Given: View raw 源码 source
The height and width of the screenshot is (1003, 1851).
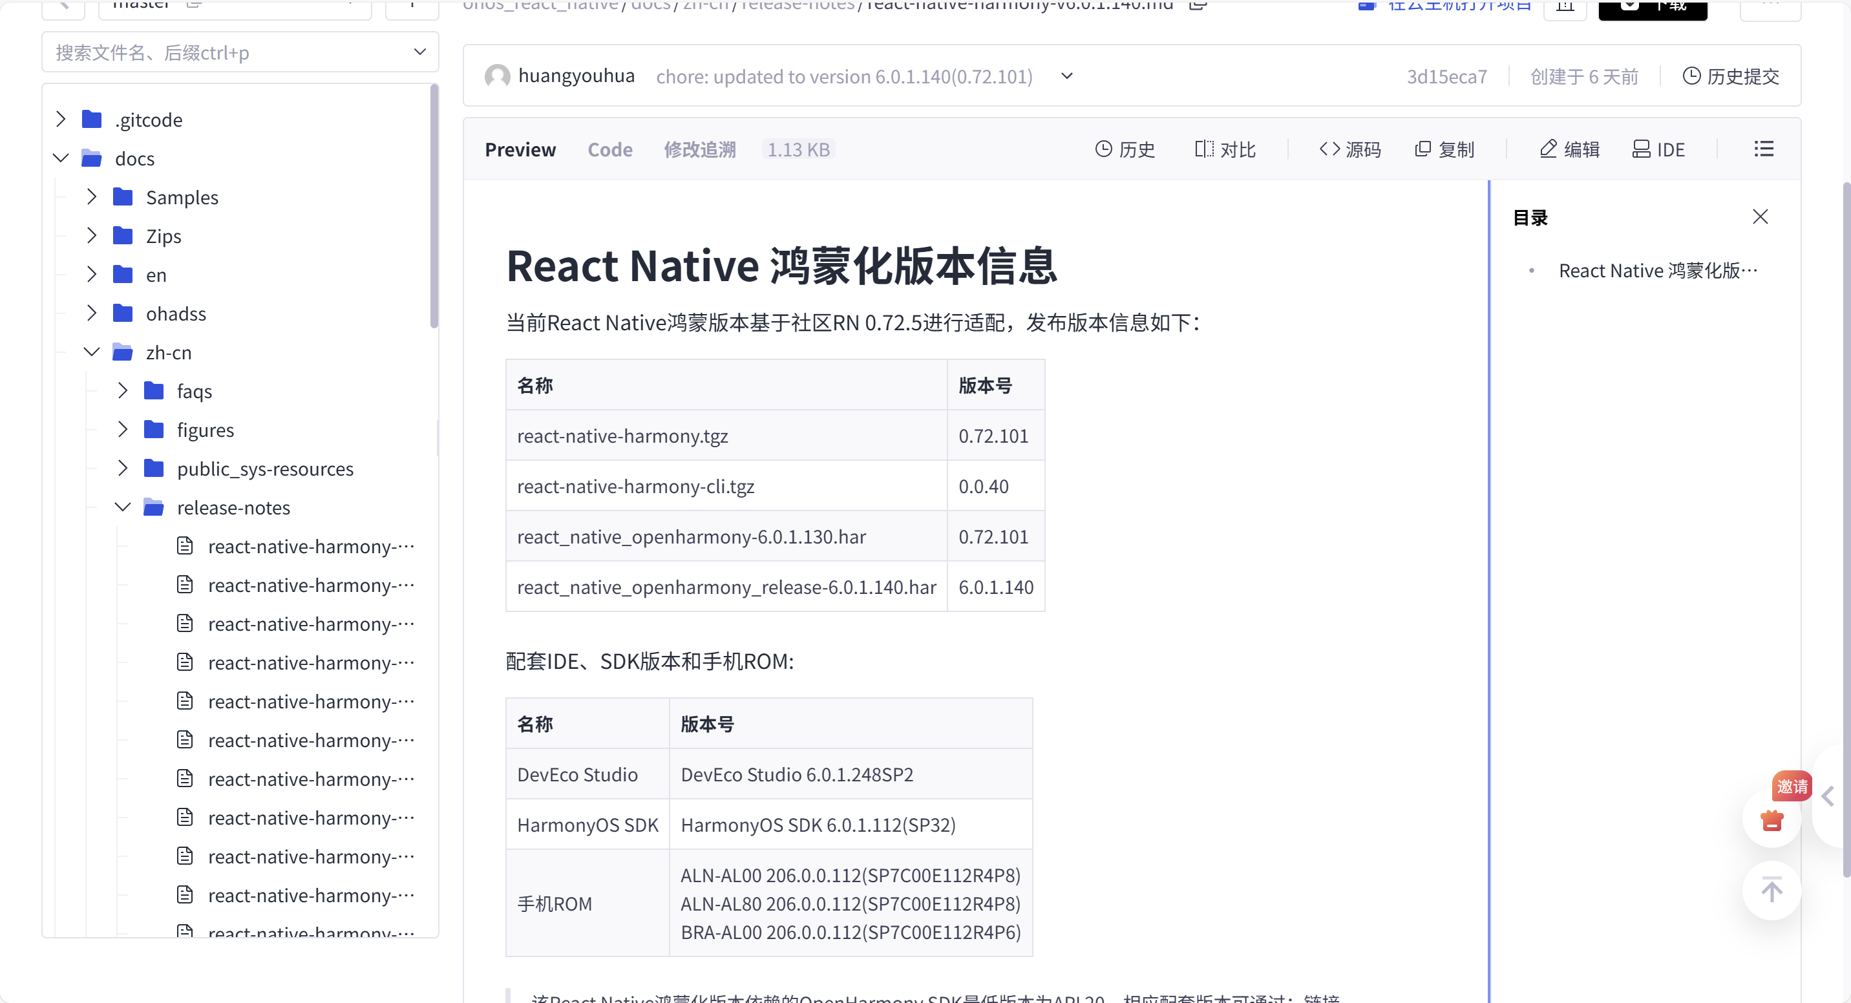Looking at the screenshot, I should [x=1349, y=149].
